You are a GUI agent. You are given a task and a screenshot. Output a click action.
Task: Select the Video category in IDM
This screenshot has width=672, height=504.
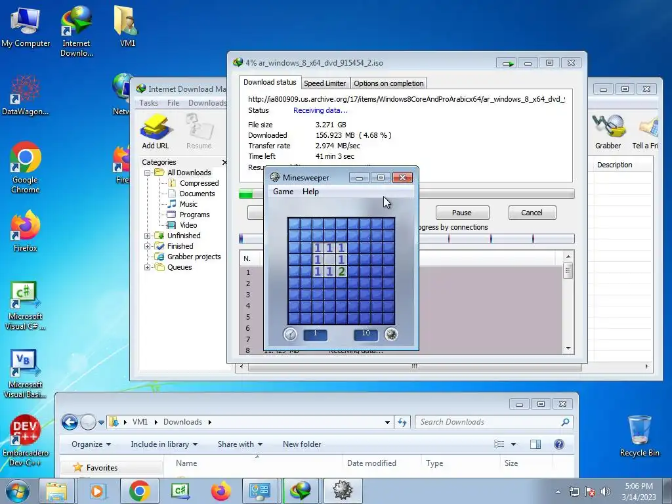(188, 225)
